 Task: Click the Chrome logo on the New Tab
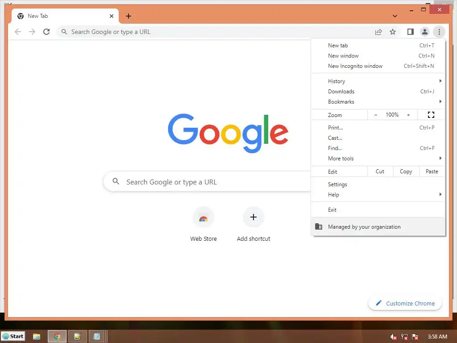tap(21, 16)
